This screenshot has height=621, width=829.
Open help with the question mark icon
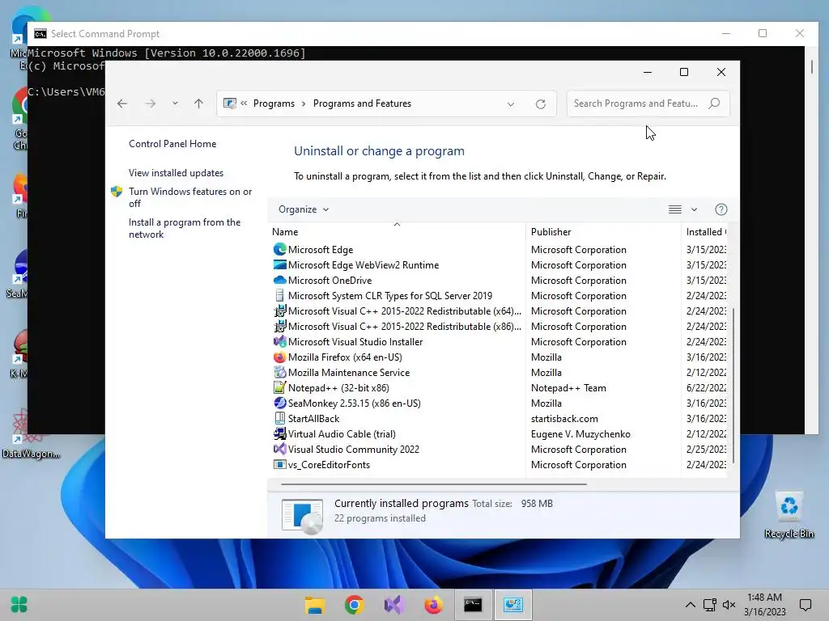coord(721,209)
